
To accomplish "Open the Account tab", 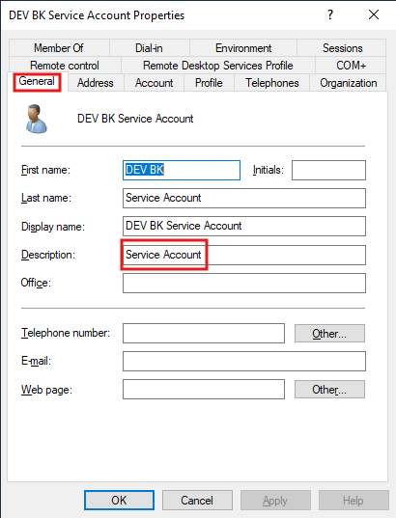I will pyautogui.click(x=154, y=83).
